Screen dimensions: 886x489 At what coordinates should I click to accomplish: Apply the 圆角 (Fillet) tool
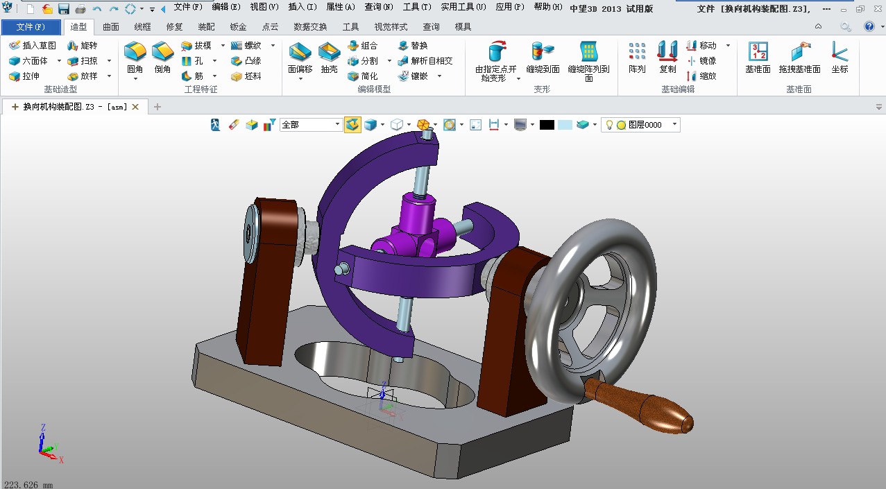(x=135, y=58)
